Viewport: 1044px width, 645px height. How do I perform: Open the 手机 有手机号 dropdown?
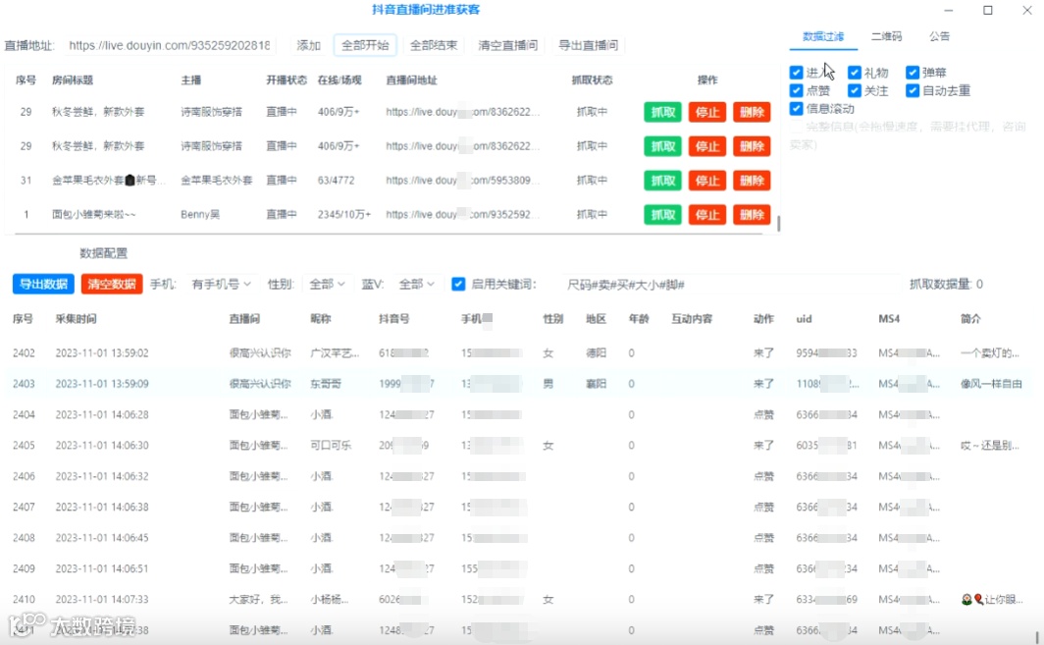pos(221,284)
